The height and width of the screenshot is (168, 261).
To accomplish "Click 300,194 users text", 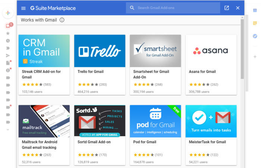I will pos(143,92).
